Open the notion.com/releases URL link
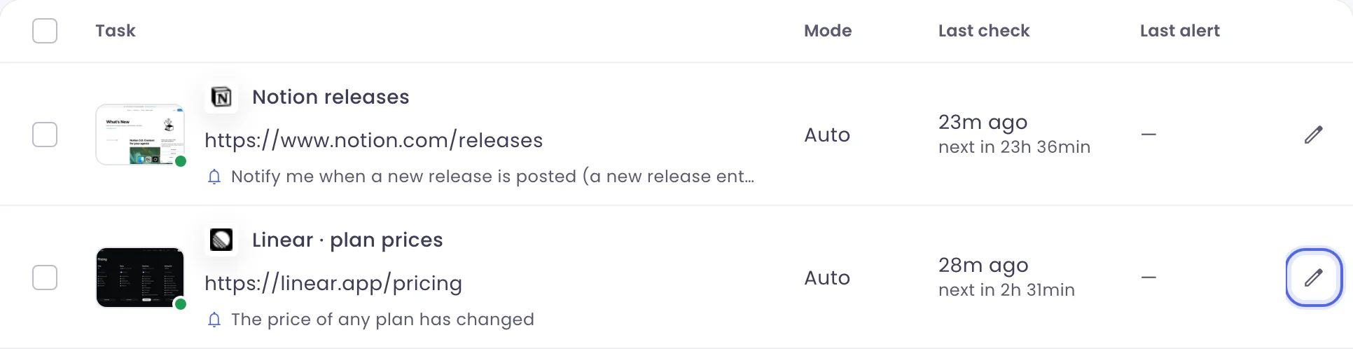1353x349 pixels. 373,140
